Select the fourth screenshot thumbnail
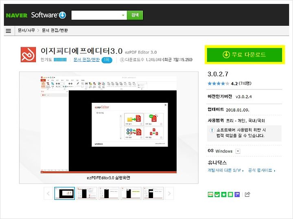The width and height of the screenshot is (293, 219). point(131,193)
